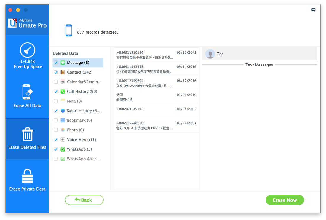The height and width of the screenshot is (220, 326).
Task: Open message from +886911513433
Action: point(156,69)
